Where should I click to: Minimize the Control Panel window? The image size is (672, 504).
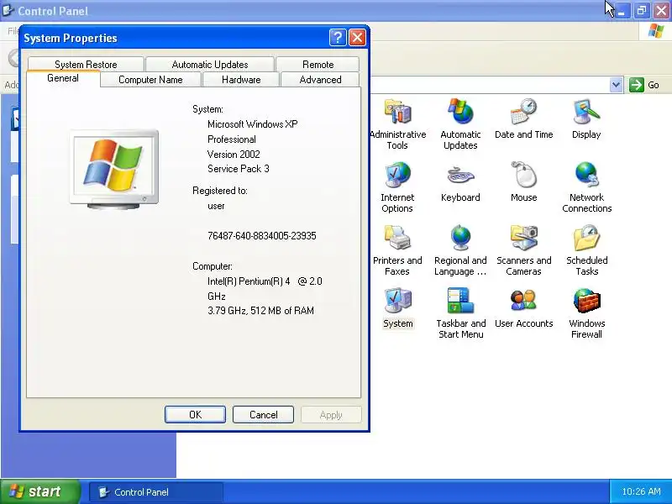[x=622, y=11]
